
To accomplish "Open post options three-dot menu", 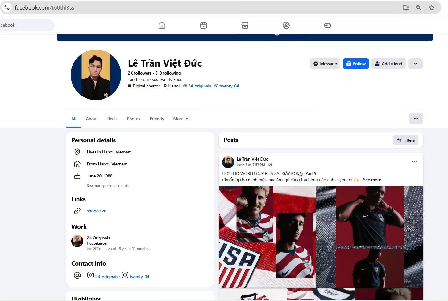I will tap(414, 162).
